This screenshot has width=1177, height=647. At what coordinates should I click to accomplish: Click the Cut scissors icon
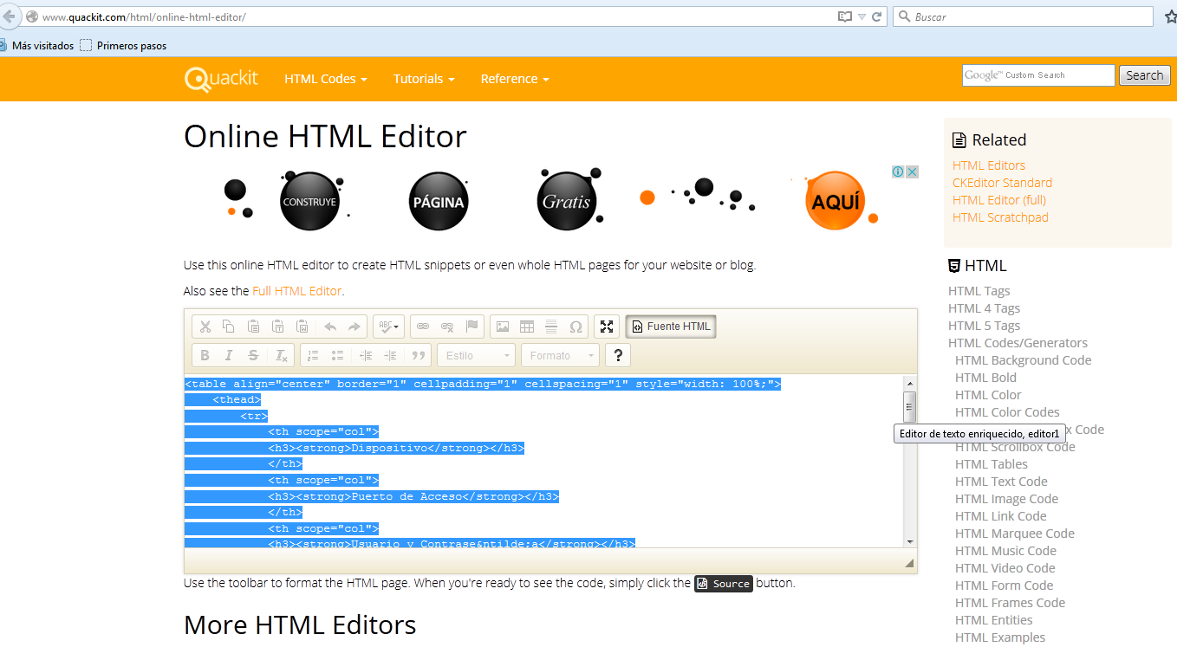205,327
